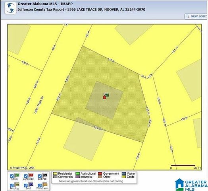The width and height of the screenshot is (208, 191).
Task: Click the Lake Trace Dr street label
Action: click(x=39, y=105)
